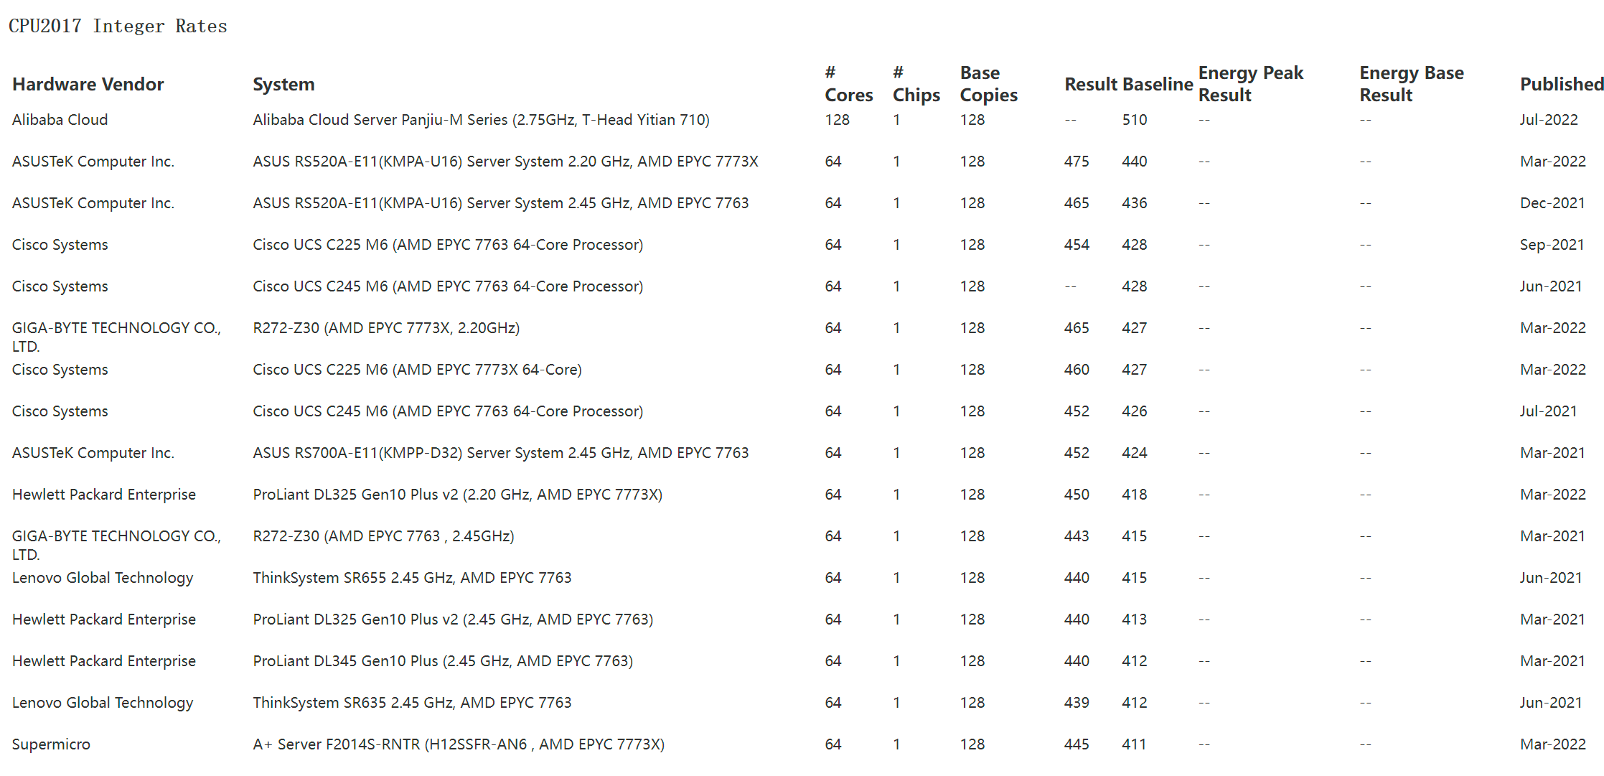Click the System column header
Image resolution: width=1604 pixels, height=776 pixels.
pos(283,85)
